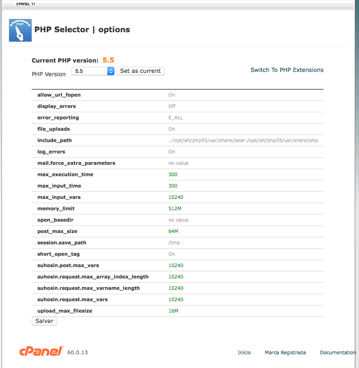The height and width of the screenshot is (368, 359).
Task: Click the include_path value
Action: coord(243,140)
